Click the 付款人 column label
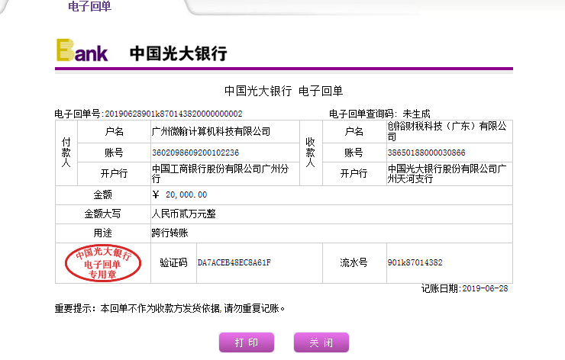Viewport: 565px width, 360px height. [66, 153]
